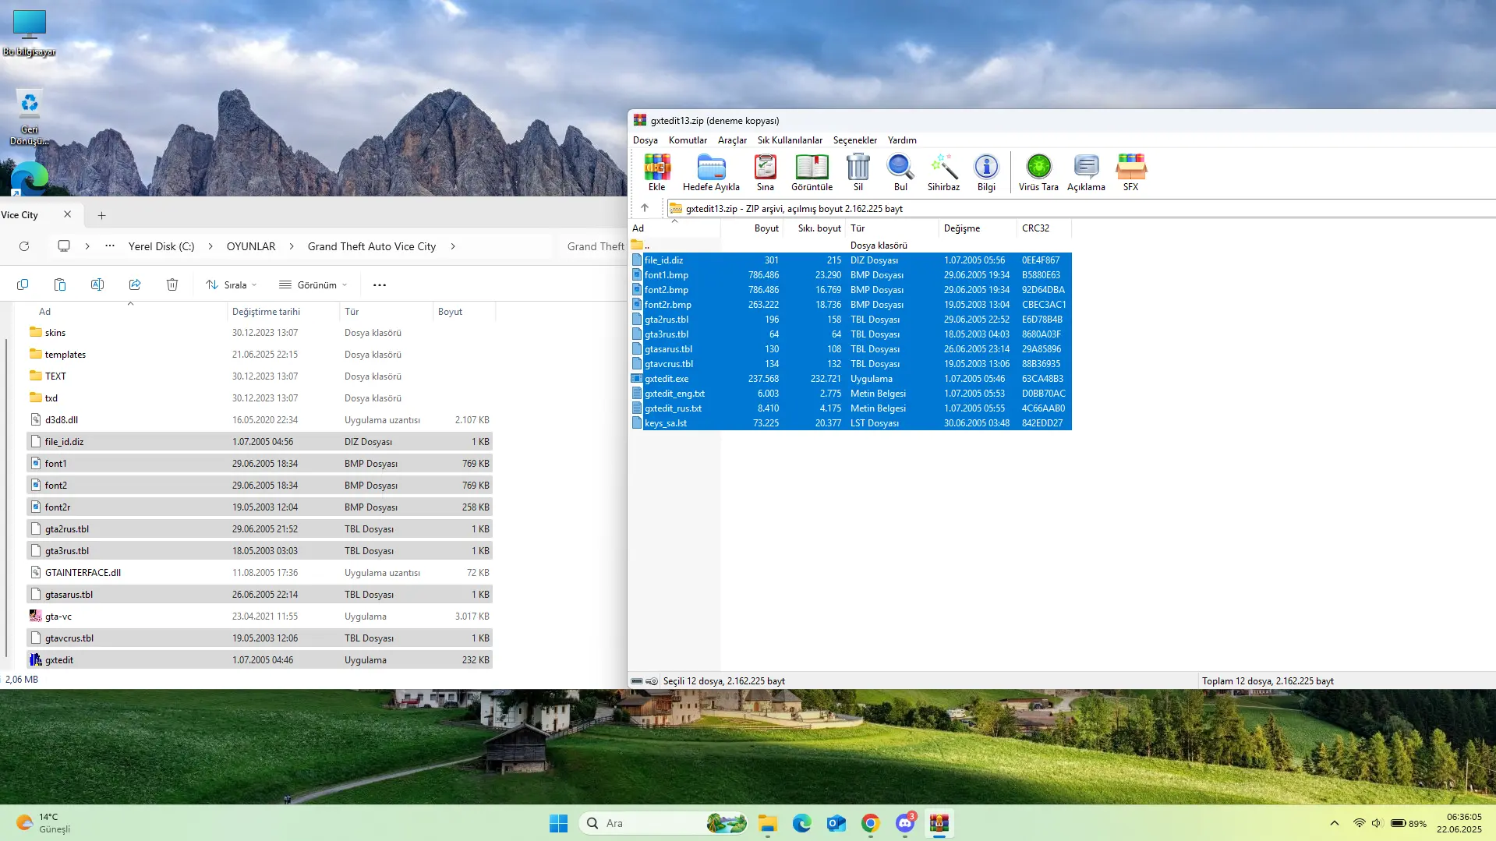Image resolution: width=1496 pixels, height=841 pixels.
Task: Open Bu bilgisayar desktop icon
Action: (30, 34)
